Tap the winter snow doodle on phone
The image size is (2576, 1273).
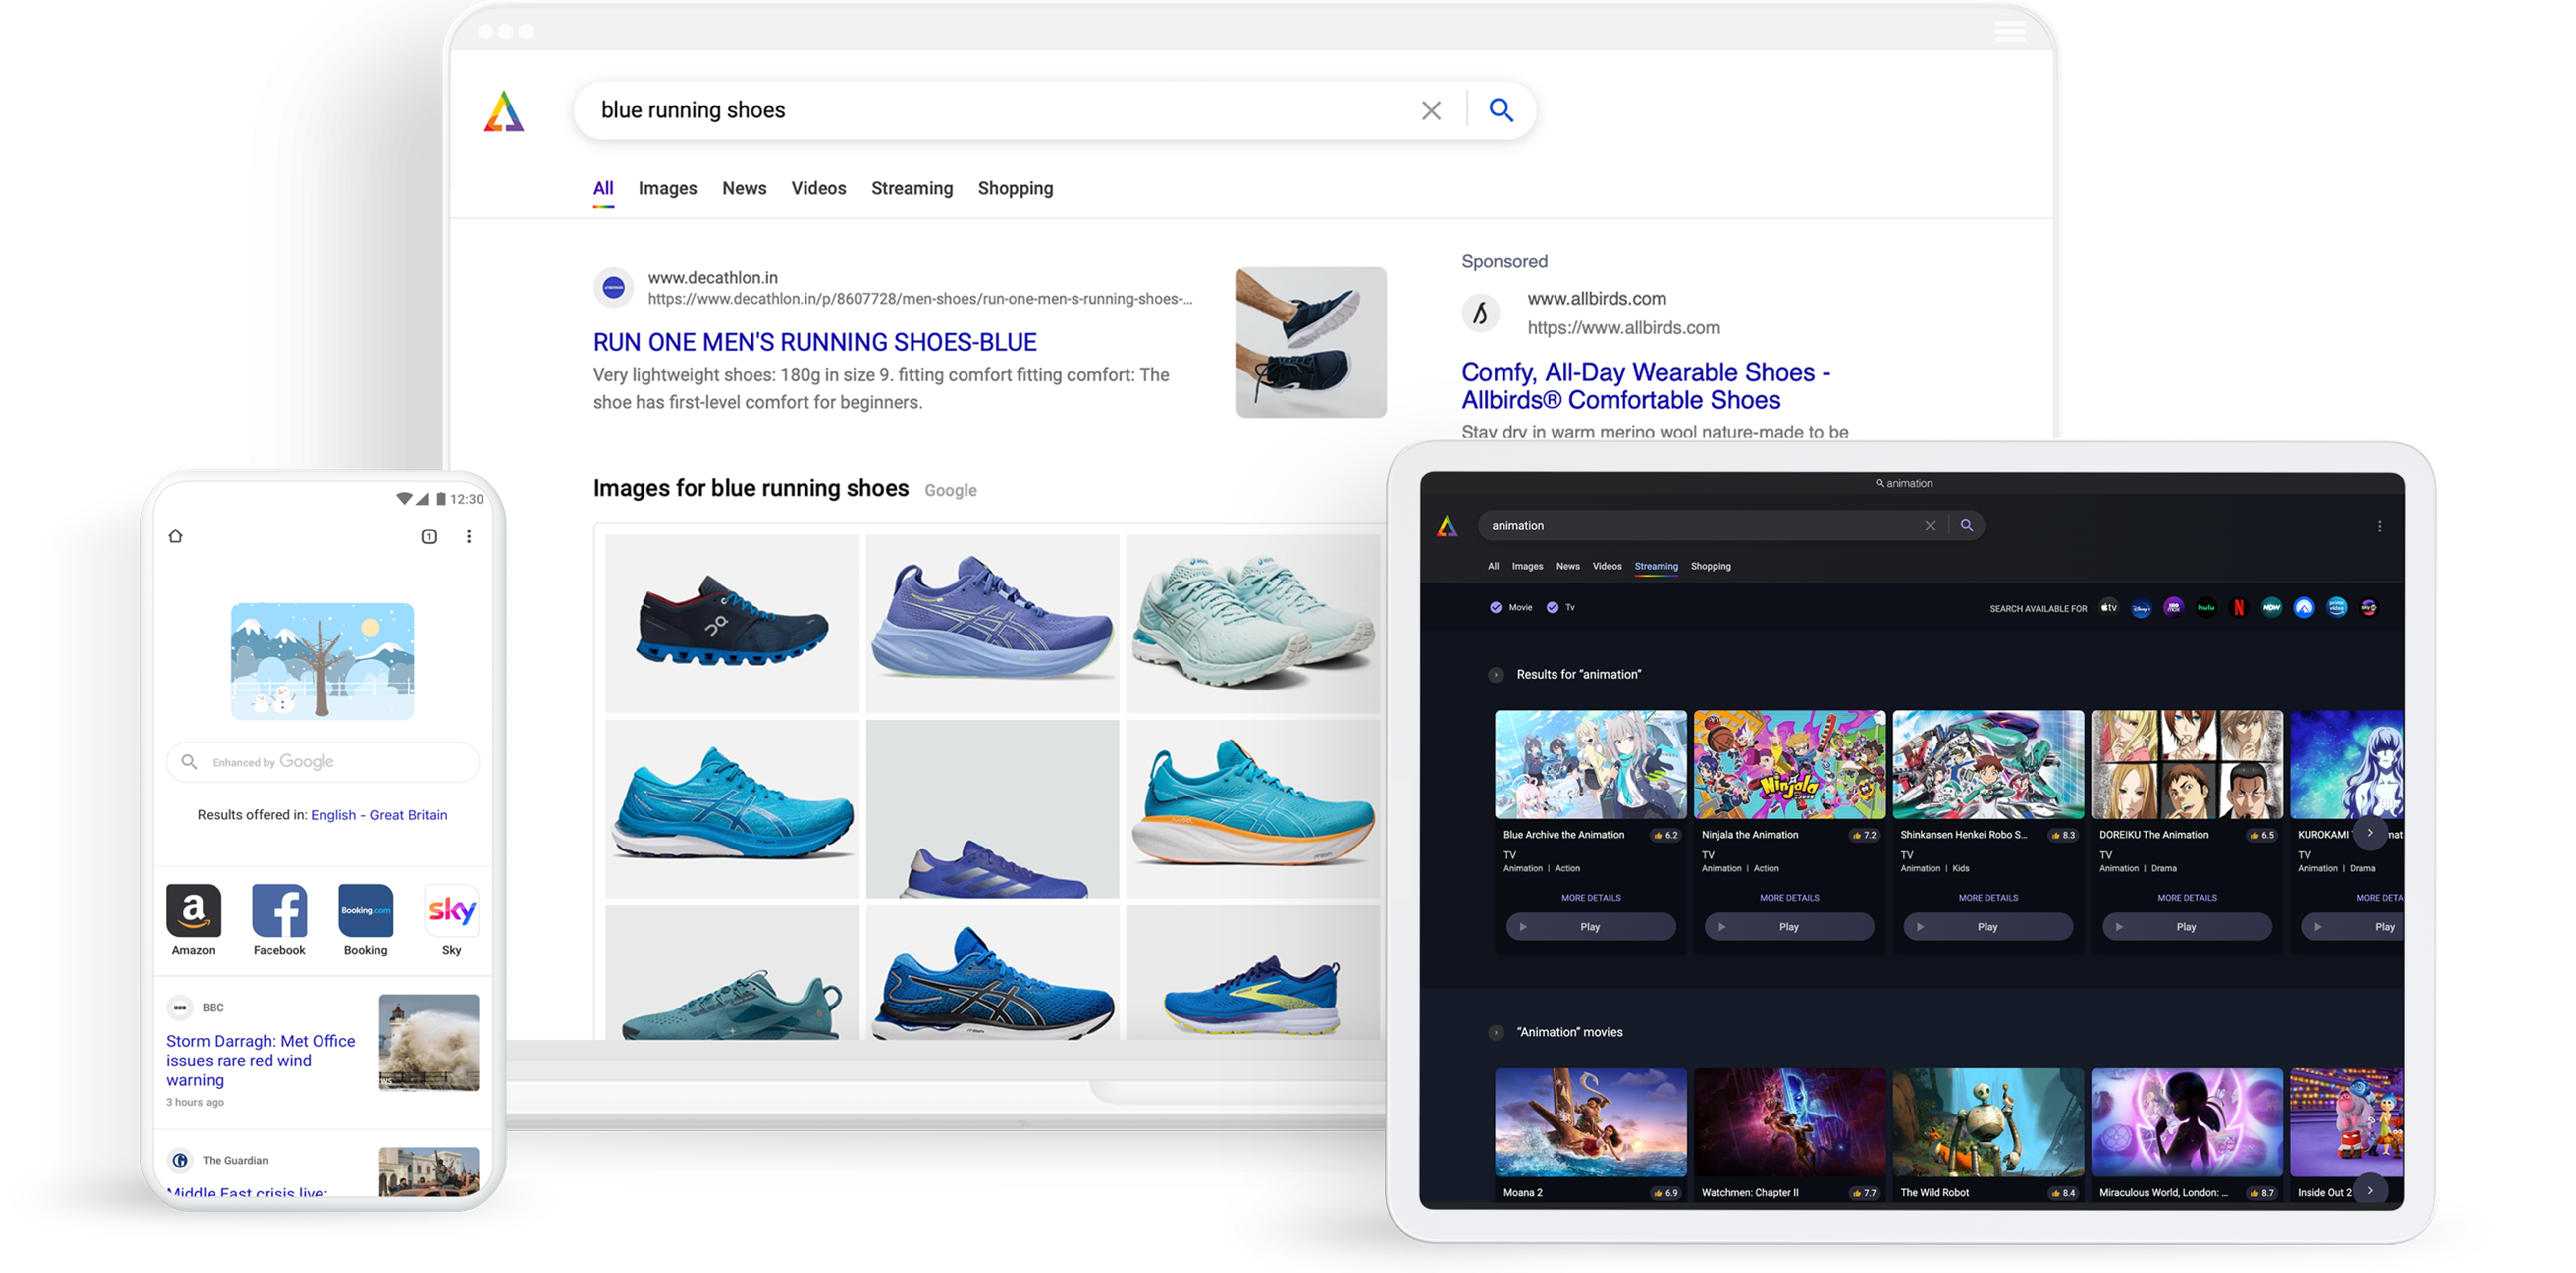click(322, 661)
